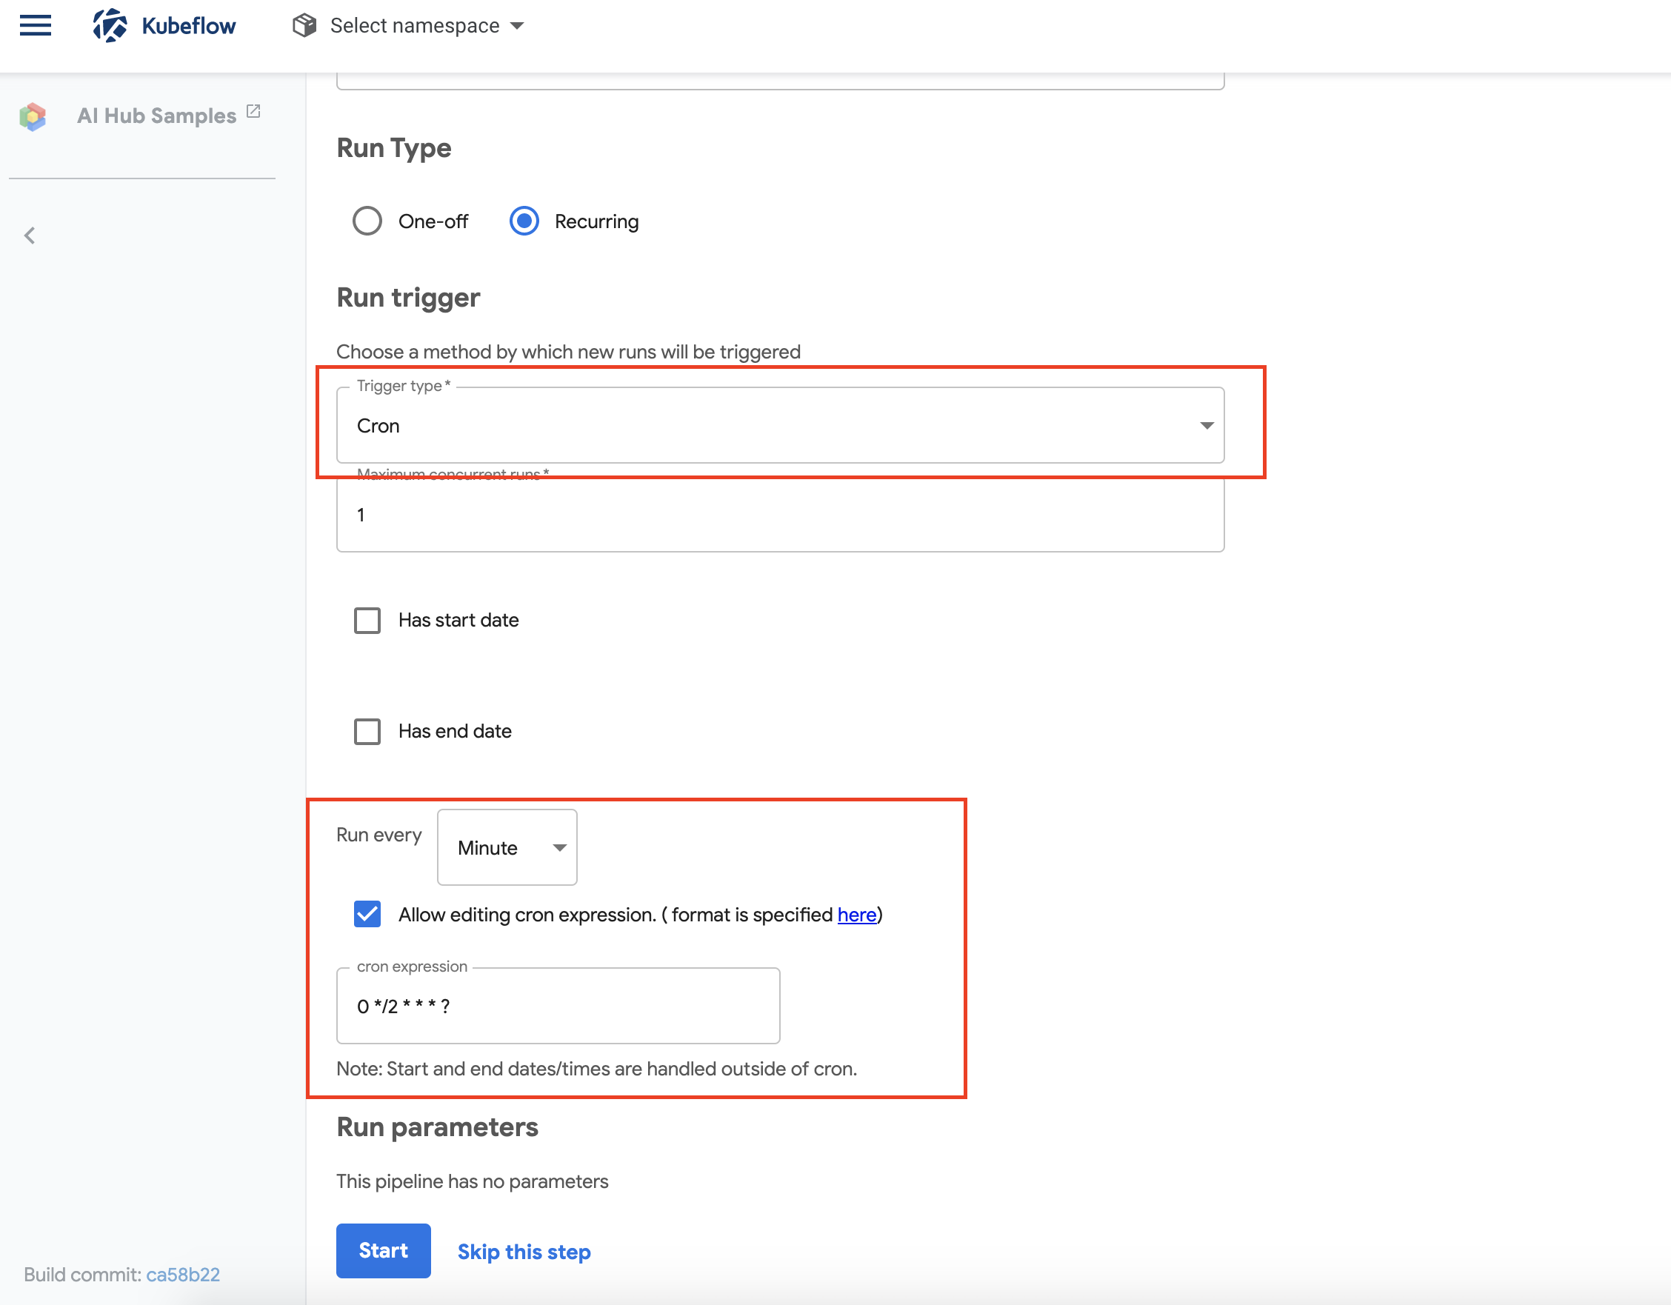Select the One-off run type
This screenshot has width=1671, height=1305.
click(x=367, y=221)
